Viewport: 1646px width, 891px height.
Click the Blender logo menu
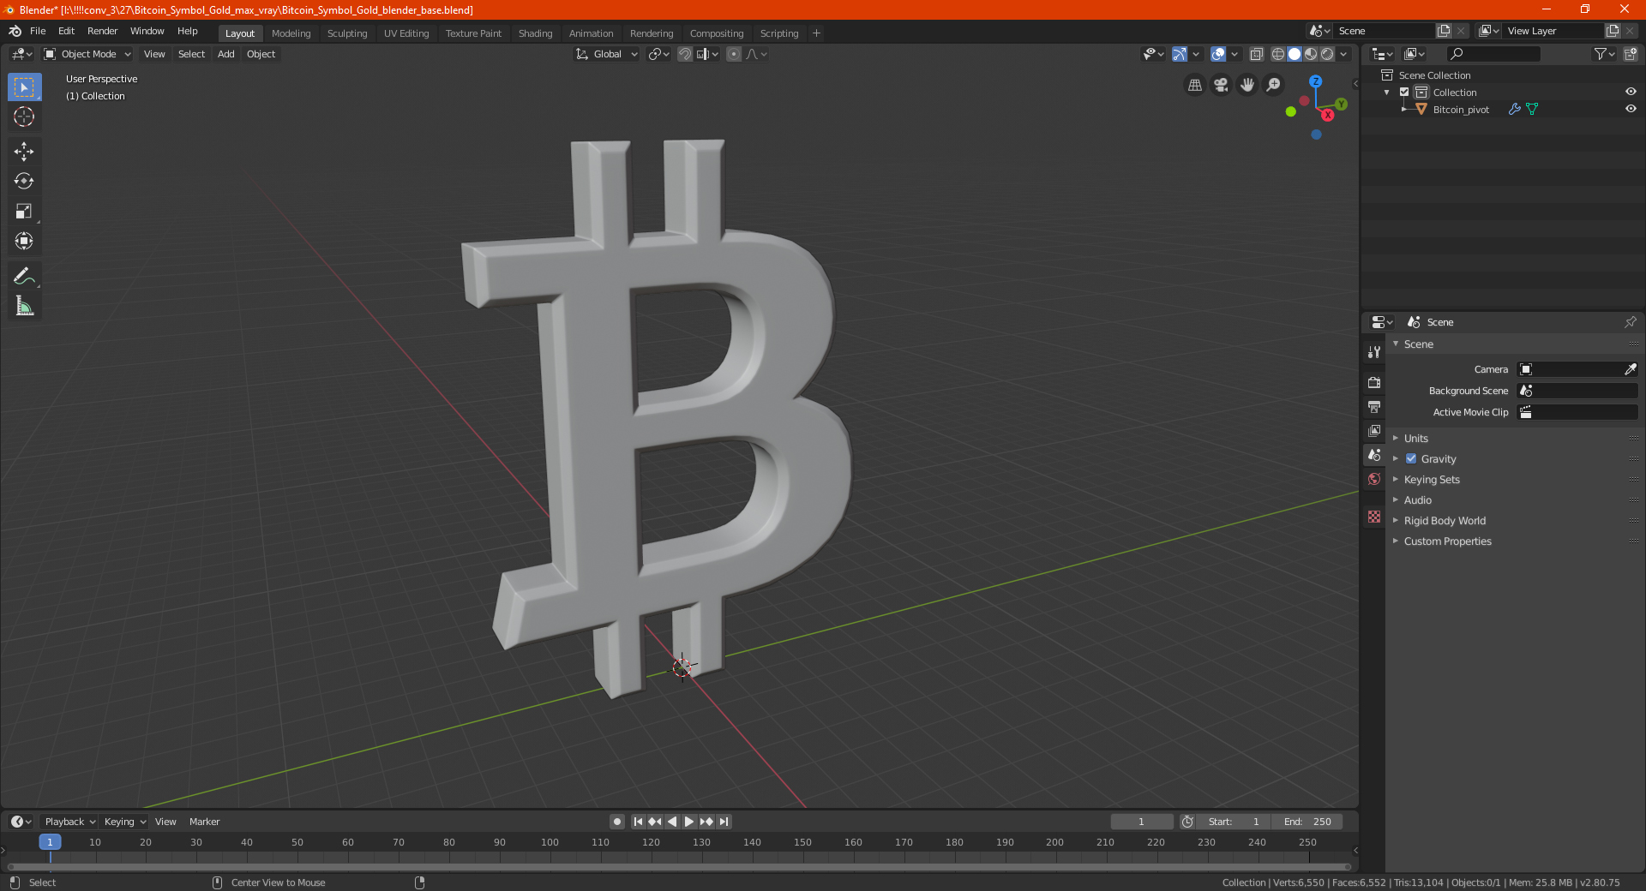[x=15, y=31]
